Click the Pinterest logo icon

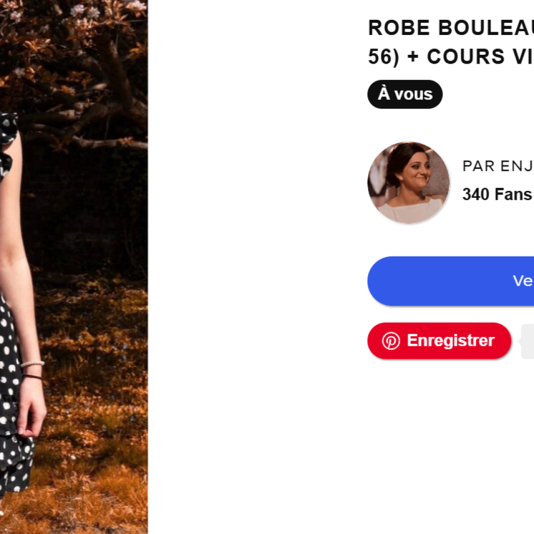tap(391, 341)
